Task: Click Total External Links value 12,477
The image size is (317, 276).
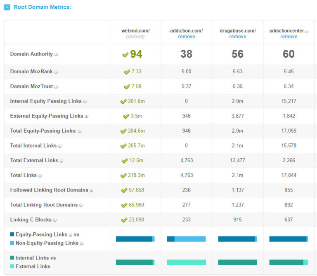Action: click(238, 160)
